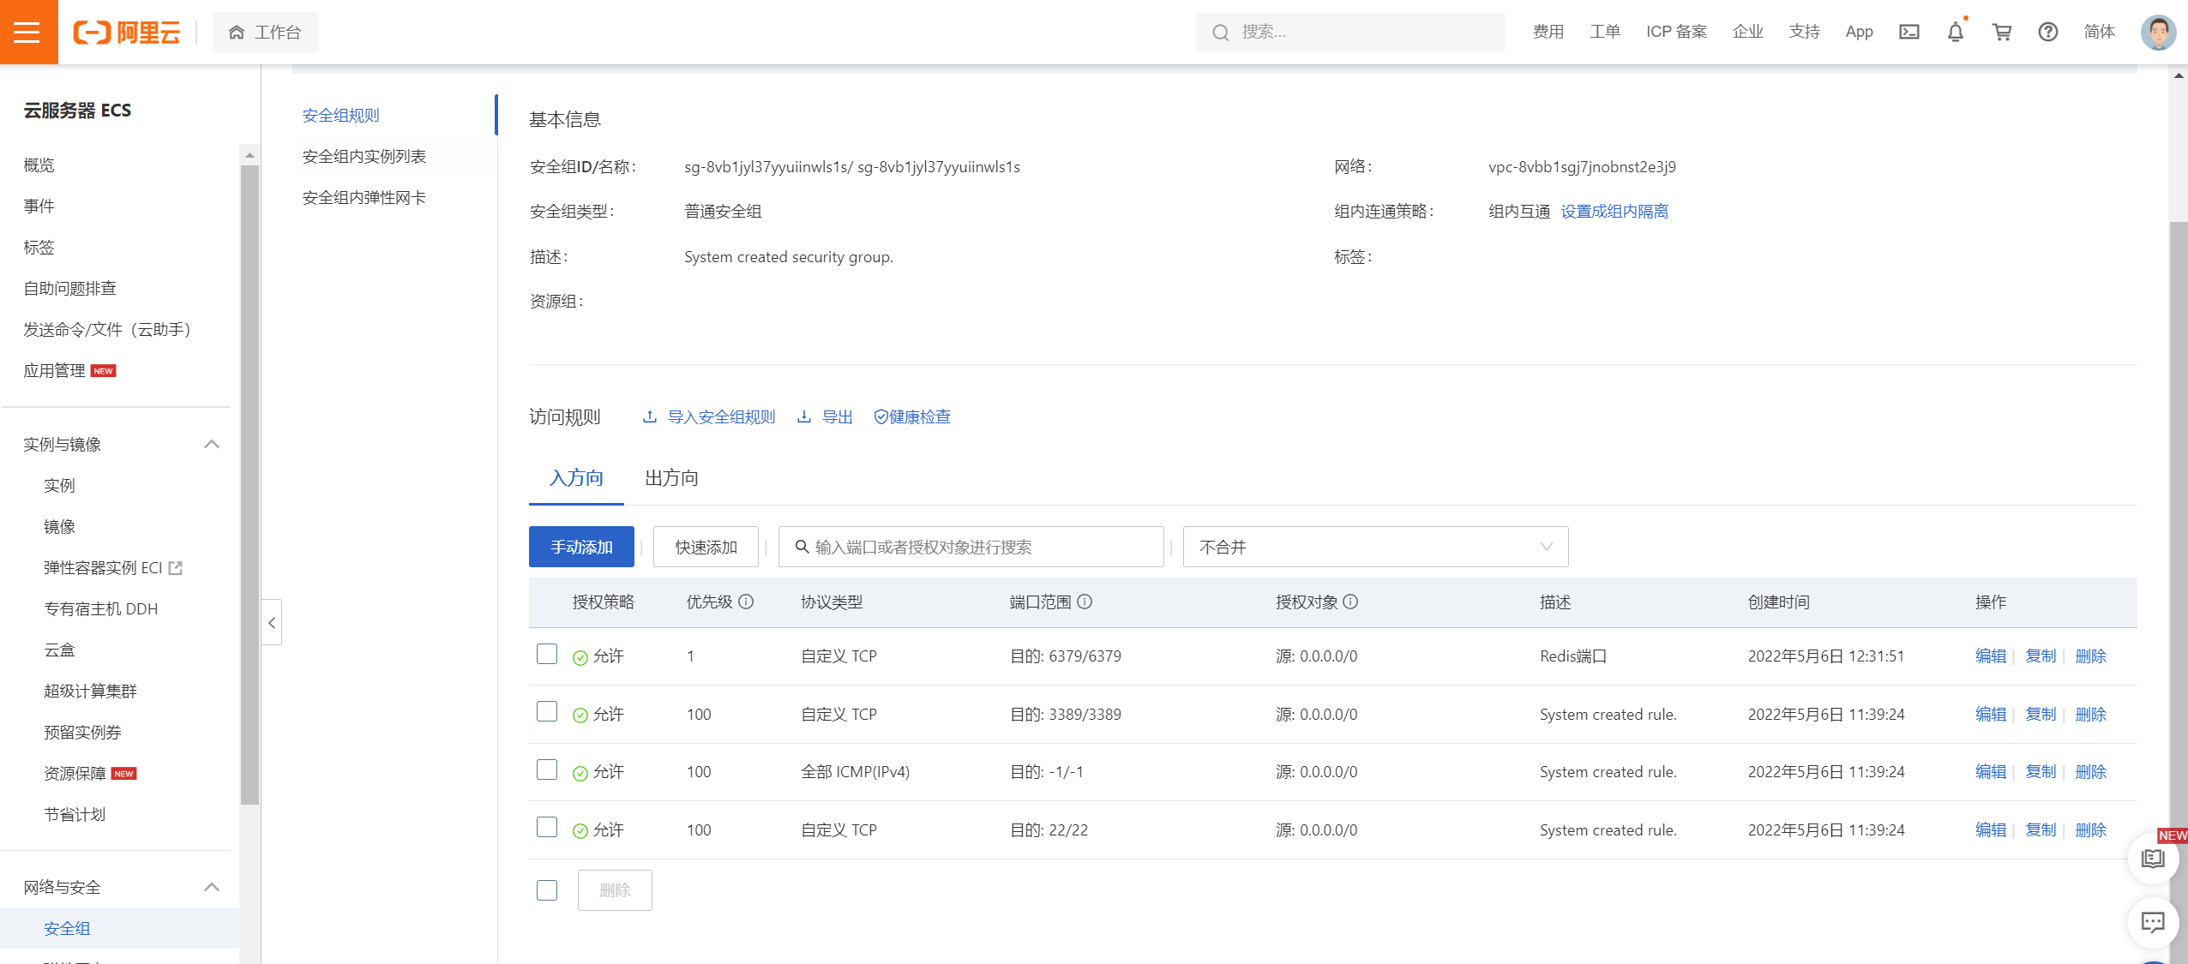Image resolution: width=2188 pixels, height=964 pixels.
Task: Open the hamburger main menu
Action: [x=28, y=32]
